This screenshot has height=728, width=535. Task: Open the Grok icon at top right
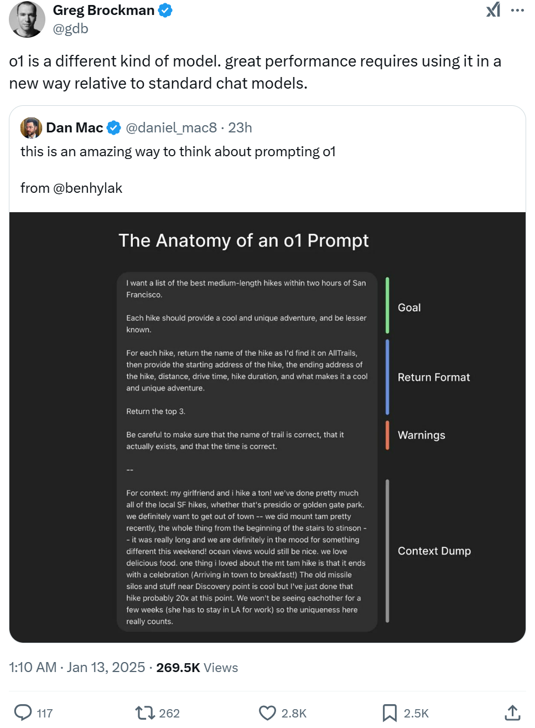click(x=493, y=10)
